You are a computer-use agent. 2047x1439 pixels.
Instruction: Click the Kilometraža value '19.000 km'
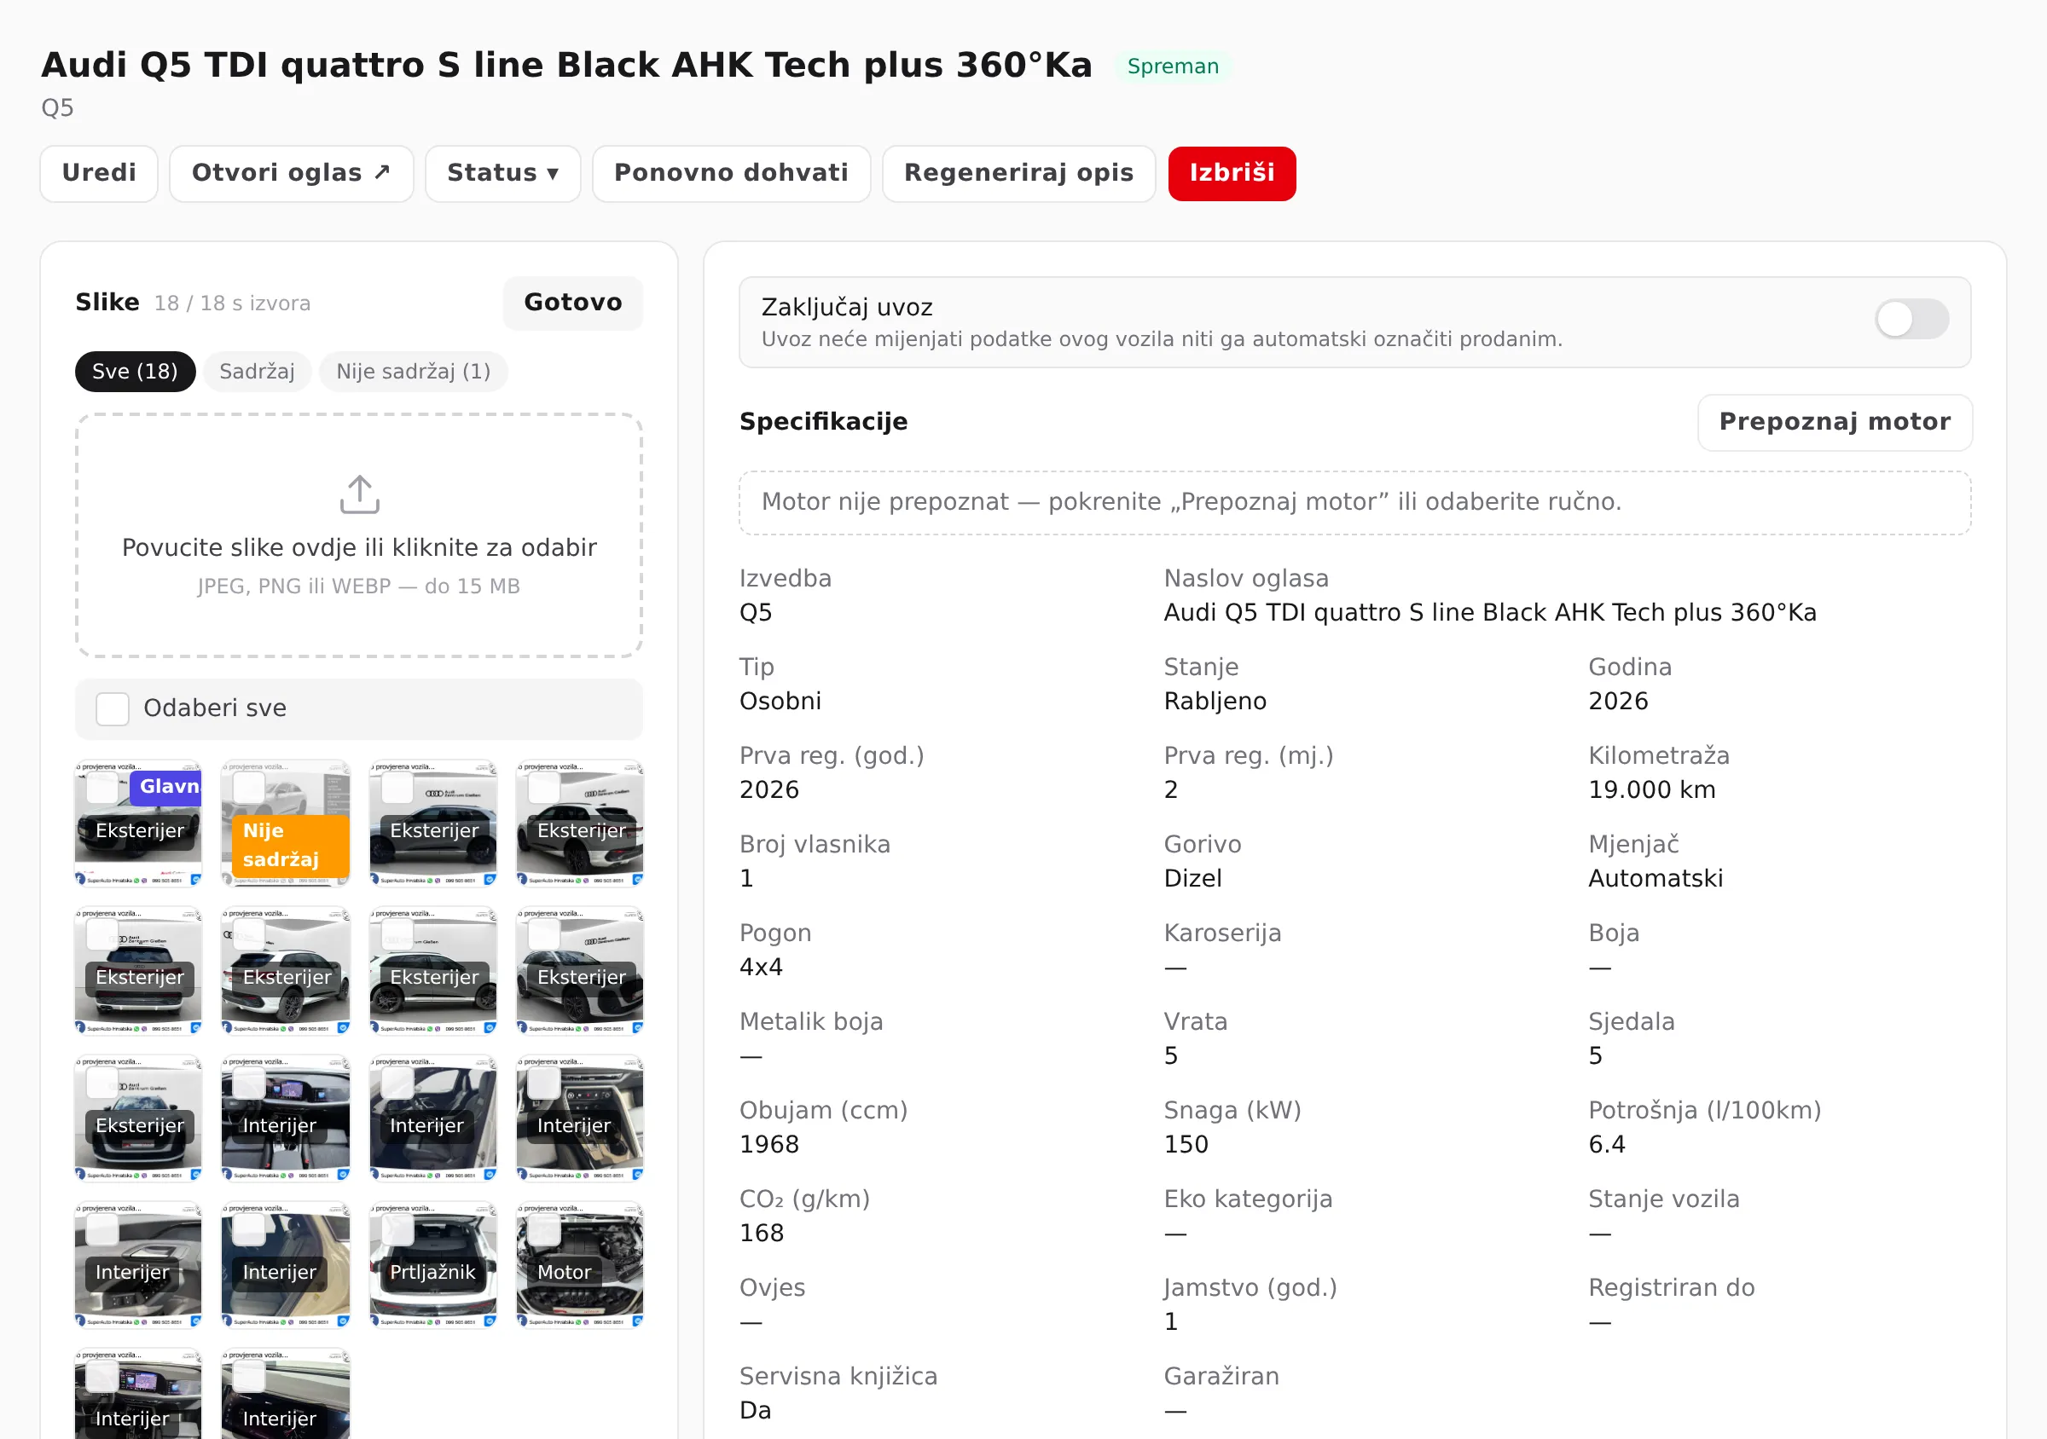click(1652, 790)
